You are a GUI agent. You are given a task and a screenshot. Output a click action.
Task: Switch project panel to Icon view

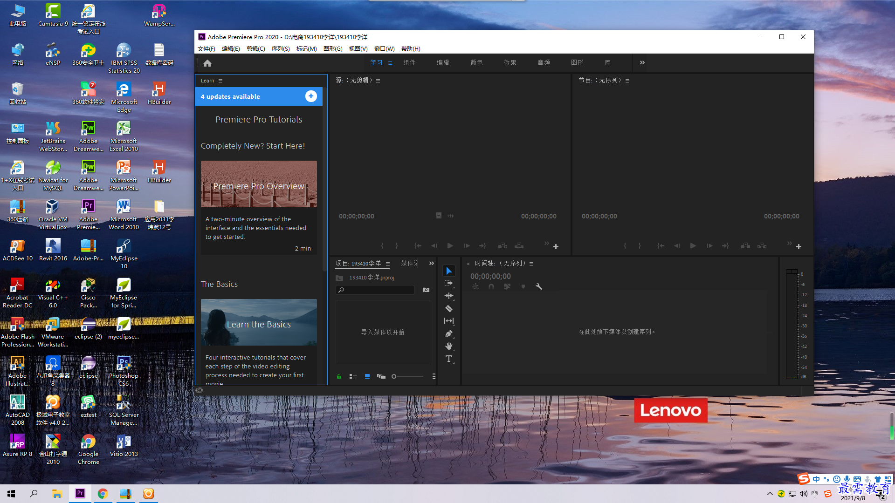(367, 376)
